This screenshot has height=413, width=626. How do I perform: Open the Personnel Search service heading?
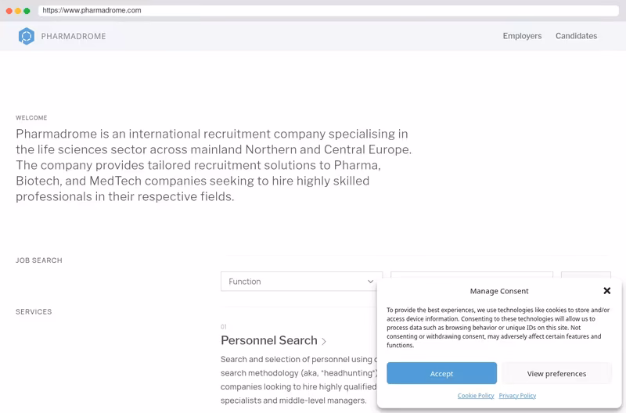tap(269, 340)
